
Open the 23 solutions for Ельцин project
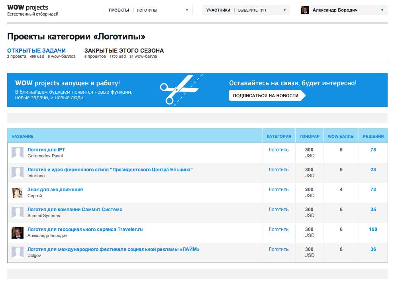click(x=373, y=170)
